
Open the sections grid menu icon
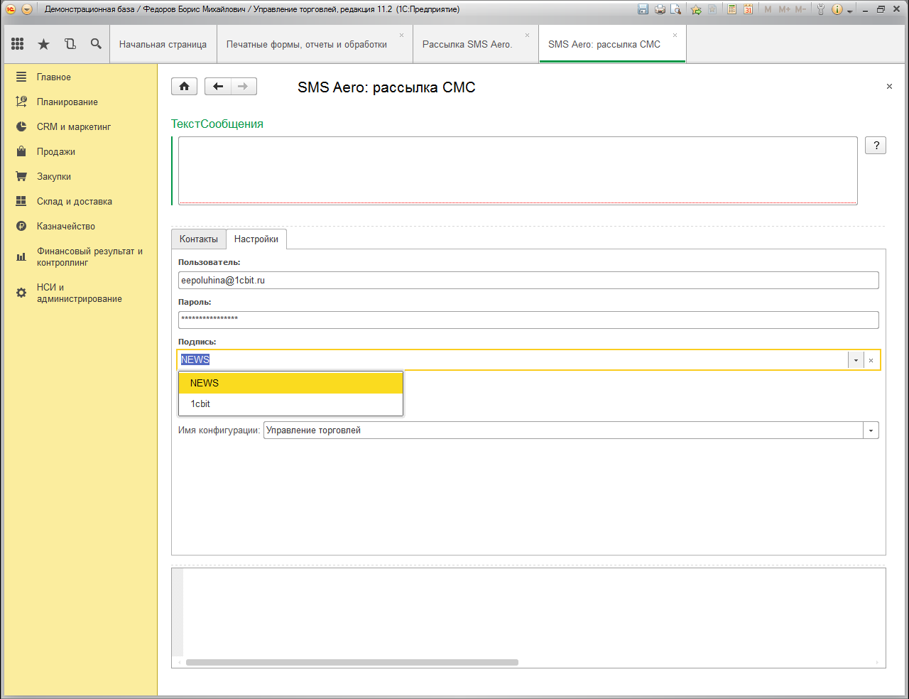tap(18, 44)
